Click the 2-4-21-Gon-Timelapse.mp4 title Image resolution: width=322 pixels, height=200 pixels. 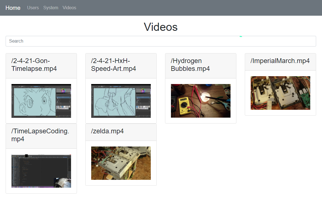[x=34, y=65]
